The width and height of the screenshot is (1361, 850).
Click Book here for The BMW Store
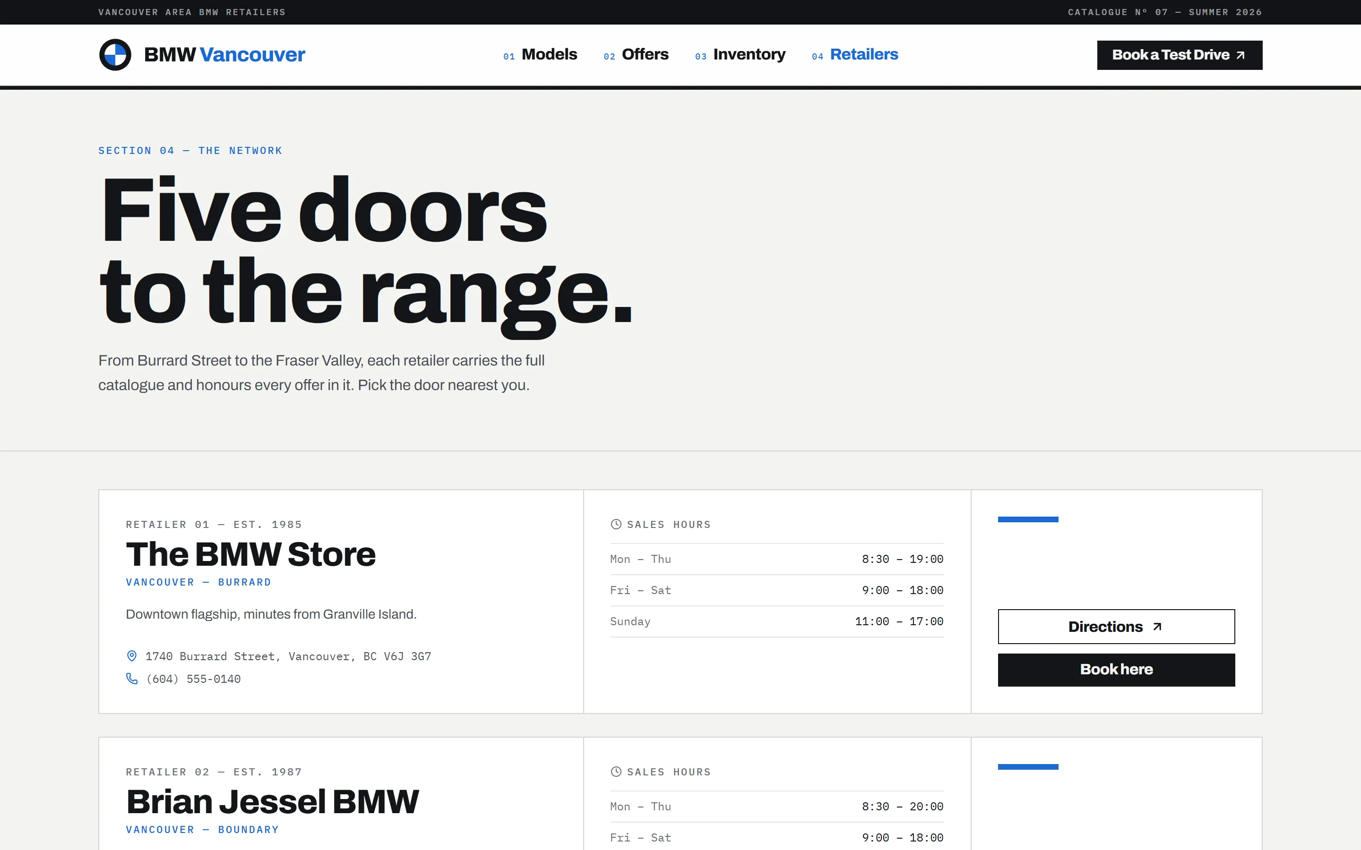[1116, 670]
